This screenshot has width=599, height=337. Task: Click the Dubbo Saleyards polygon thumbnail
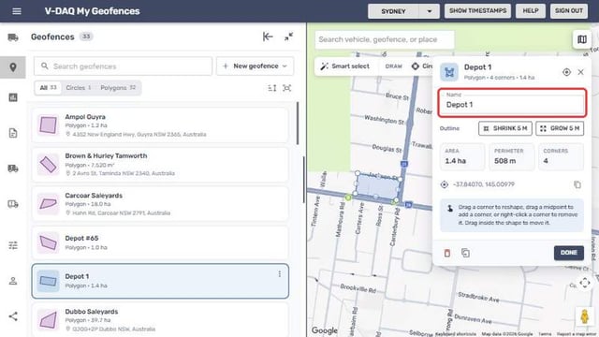[48, 320]
